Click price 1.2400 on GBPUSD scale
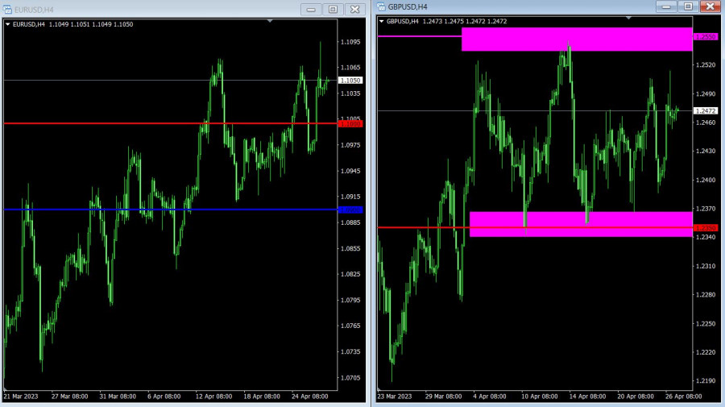Viewport: 725px width, 407px height. [x=706, y=180]
